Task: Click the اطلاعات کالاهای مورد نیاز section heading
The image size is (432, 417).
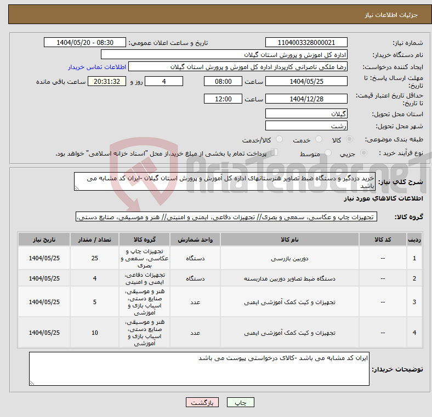Action: 383,198
